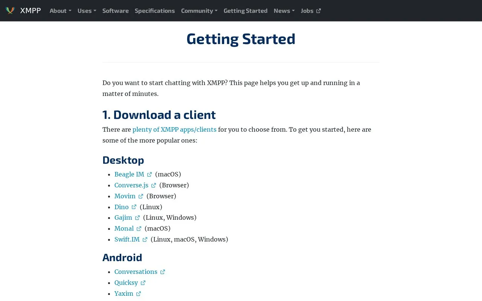Viewport: 482px width, 301px height.
Task: Click the 'Android' section heading
Action: (122, 257)
